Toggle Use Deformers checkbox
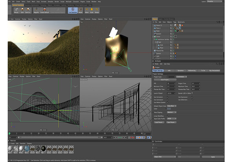The image size is (232, 162). click(x=192, y=100)
